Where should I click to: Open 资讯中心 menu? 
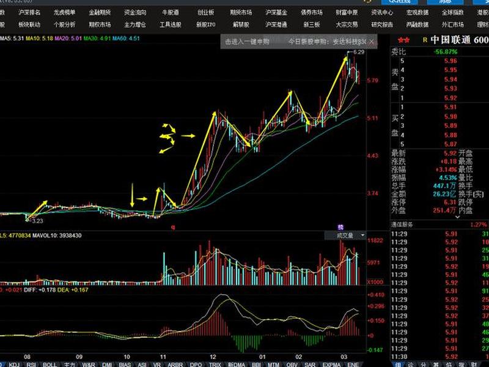382,13
